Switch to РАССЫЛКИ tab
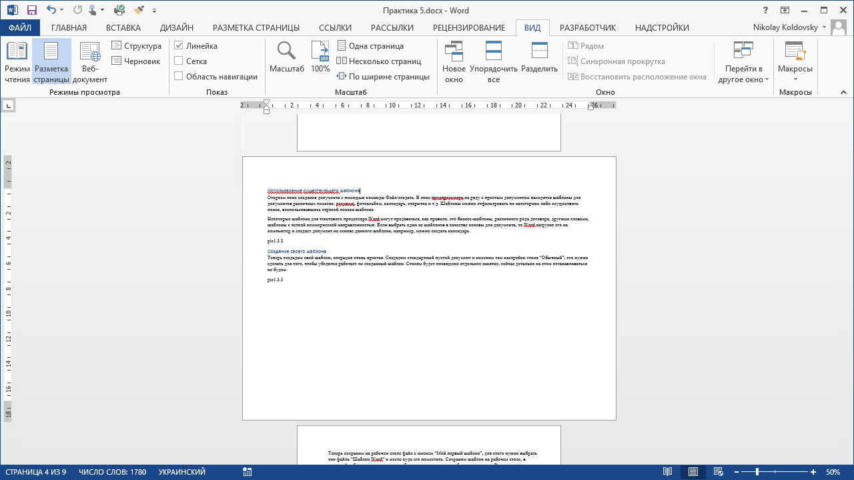Viewport: 854px width, 480px height. point(392,28)
